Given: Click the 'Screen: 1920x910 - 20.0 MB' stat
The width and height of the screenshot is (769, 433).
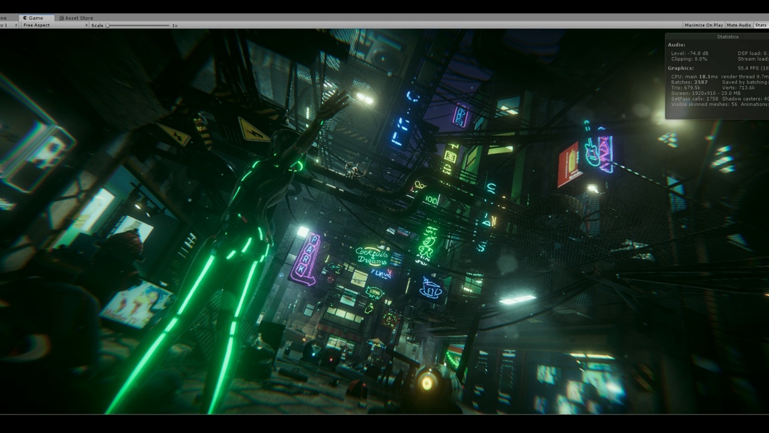Looking at the screenshot, I should pos(706,93).
